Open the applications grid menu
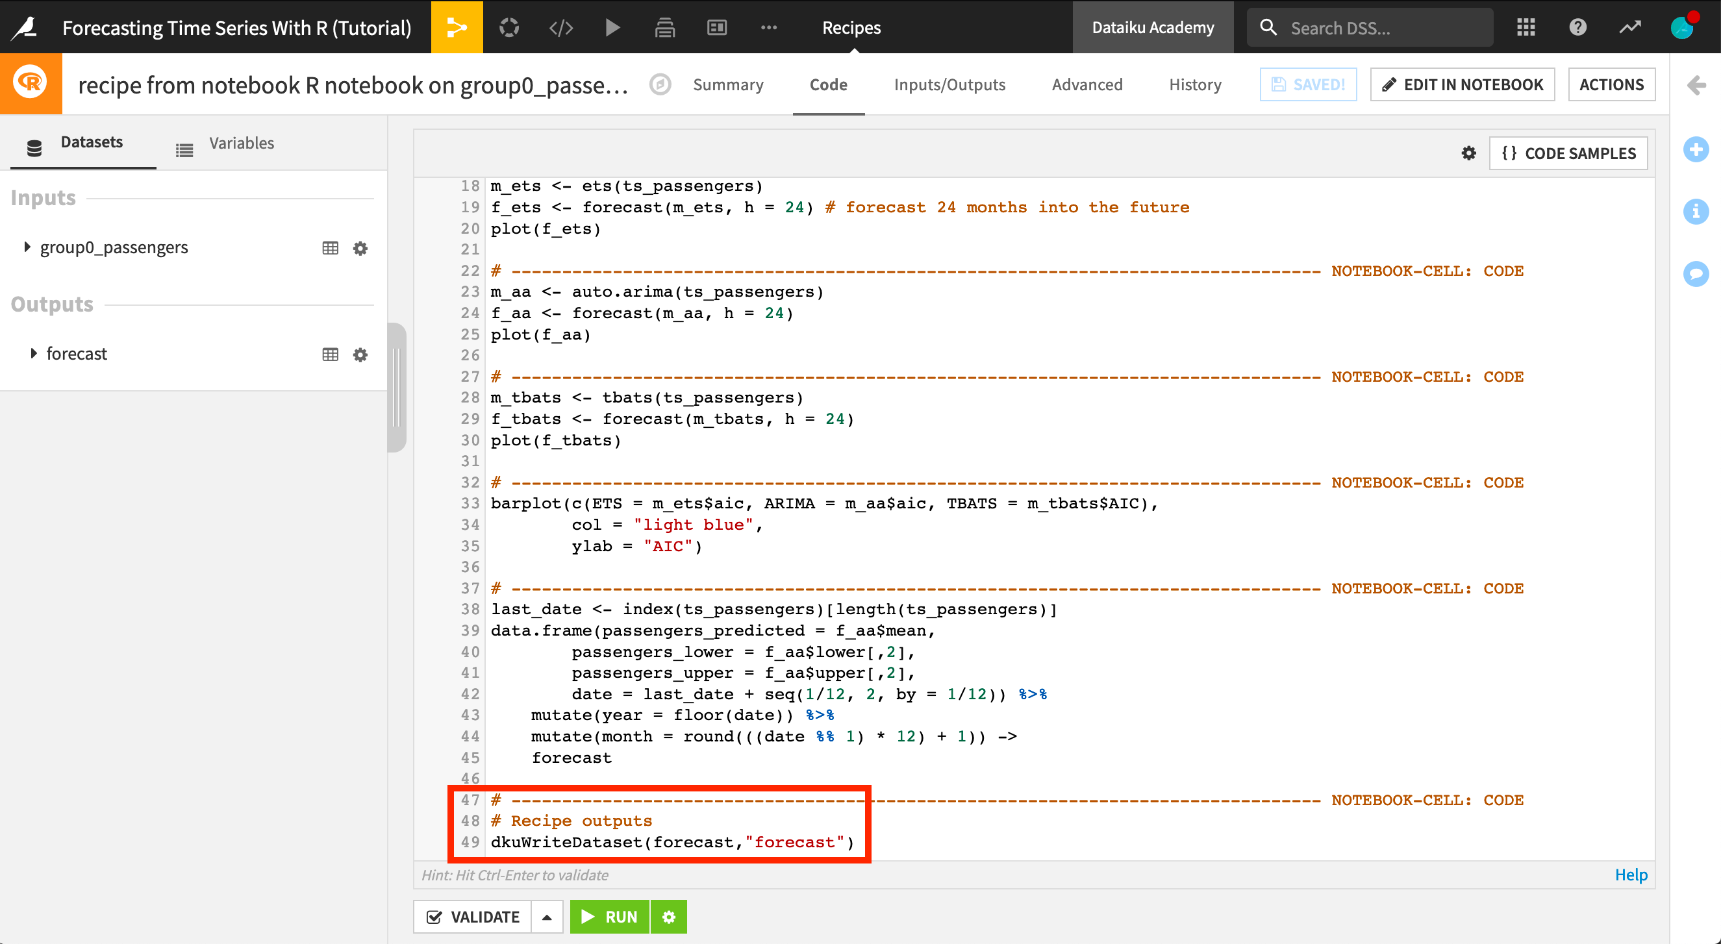Screen dimensions: 1721x944 [1526, 27]
